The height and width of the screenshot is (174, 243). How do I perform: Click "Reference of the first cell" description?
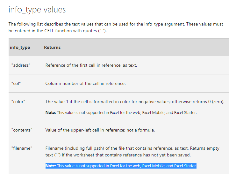[91, 65]
